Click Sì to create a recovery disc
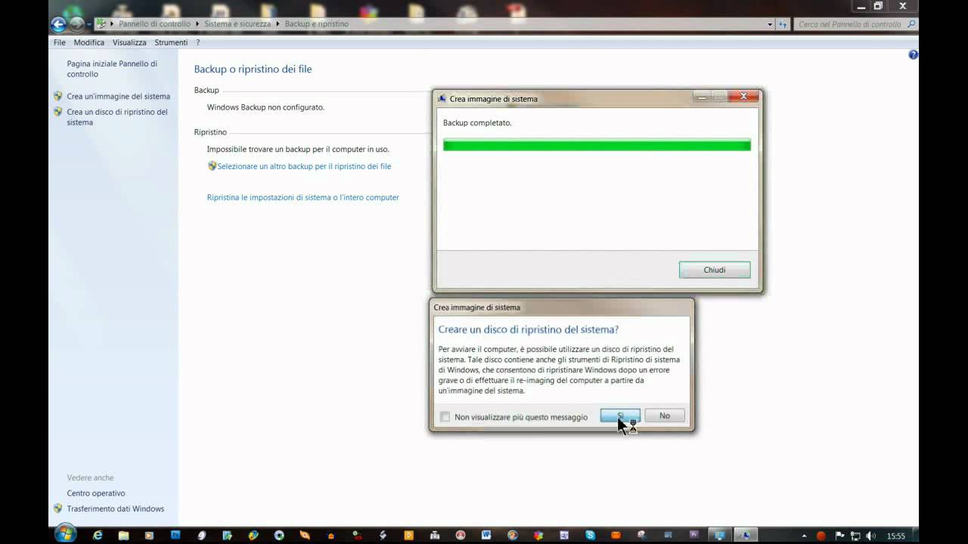The height and width of the screenshot is (544, 968). point(620,416)
